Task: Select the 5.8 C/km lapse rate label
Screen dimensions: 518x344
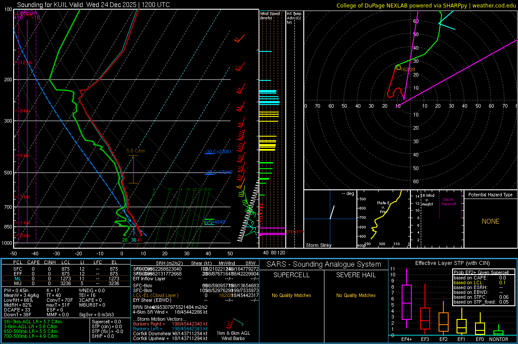Action: coord(136,151)
